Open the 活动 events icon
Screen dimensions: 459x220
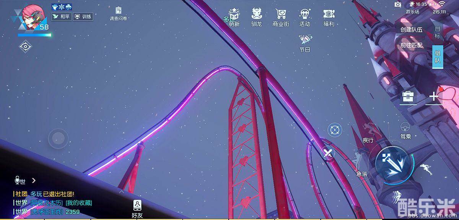[x=304, y=15]
